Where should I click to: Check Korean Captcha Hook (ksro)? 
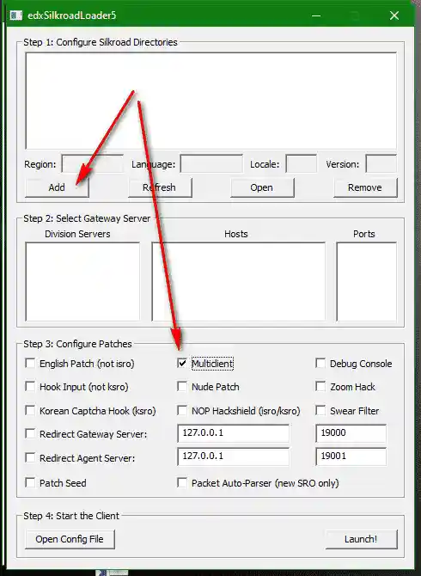click(x=30, y=410)
